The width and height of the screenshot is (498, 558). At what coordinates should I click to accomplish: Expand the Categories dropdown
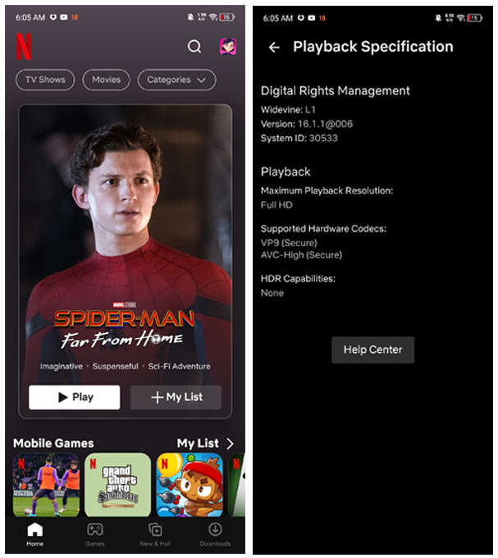click(176, 80)
